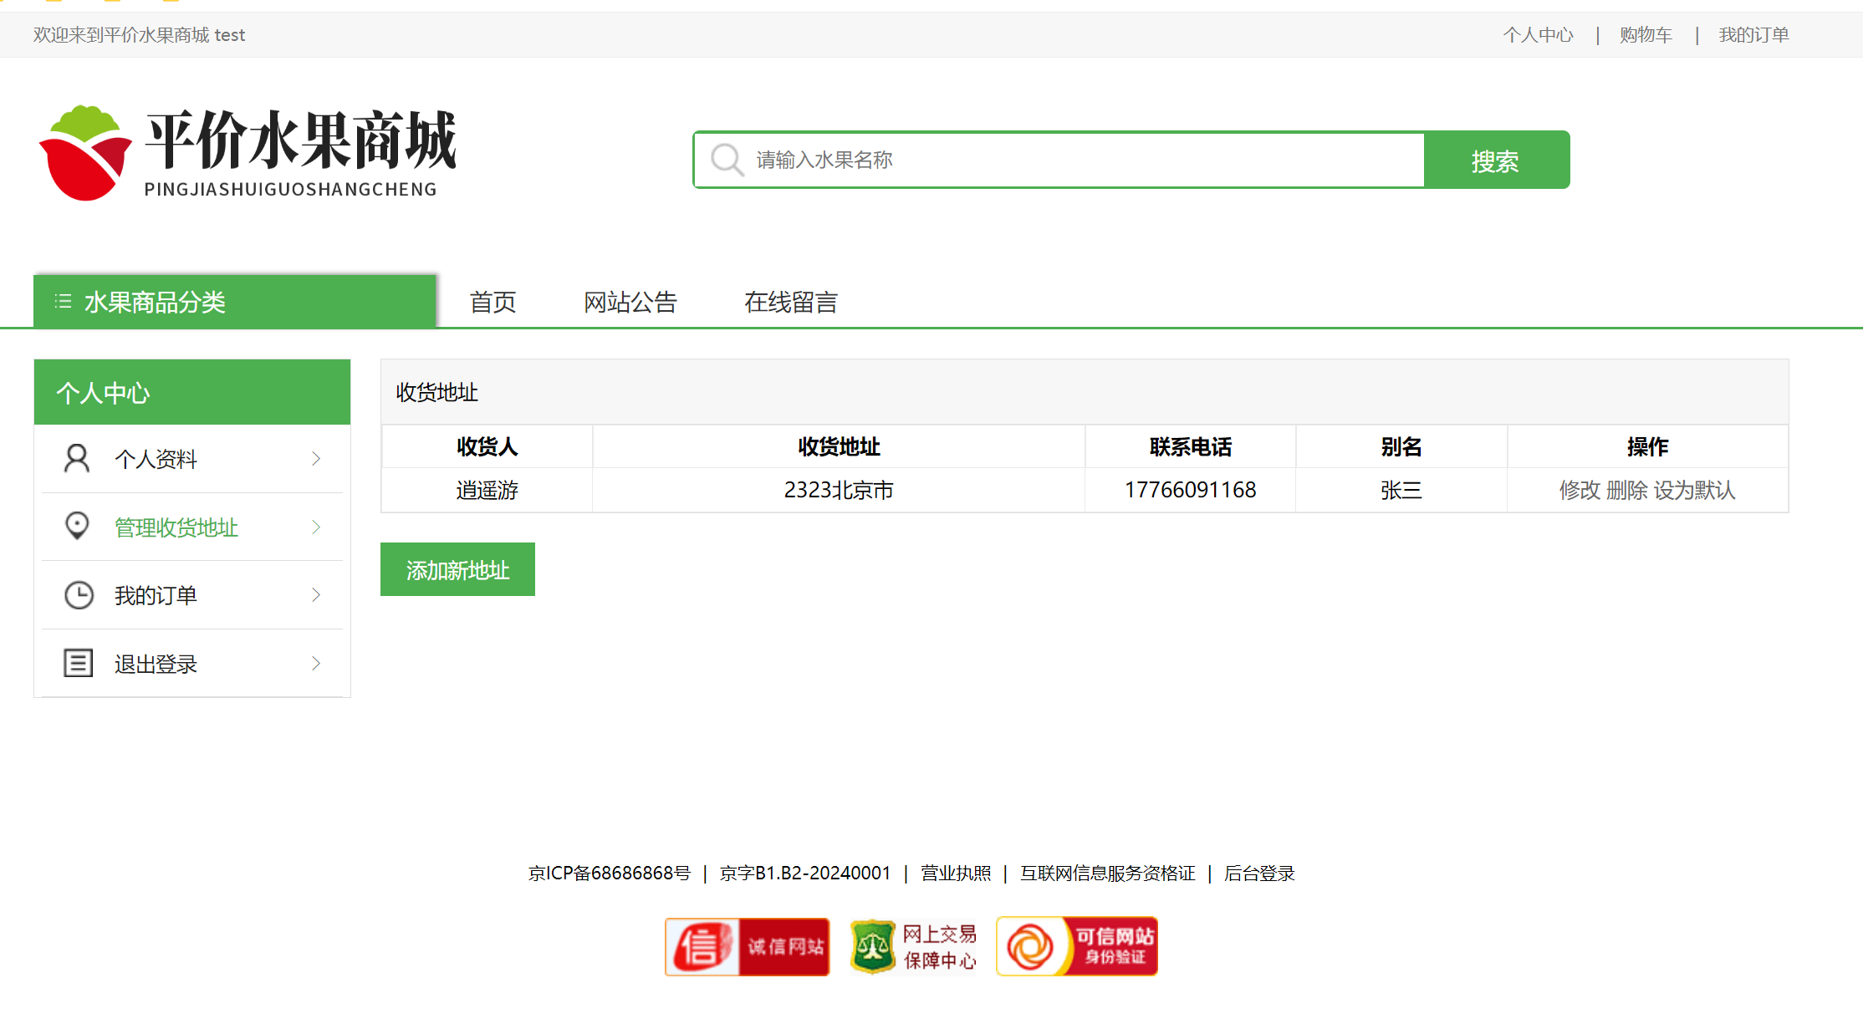Click the clock icon beside 我的订单
Image resolution: width=1863 pixels, height=1034 pixels.
pyautogui.click(x=79, y=594)
